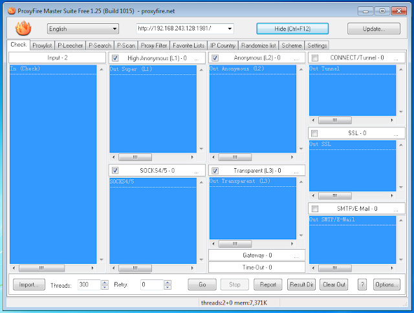Viewport: 414px width, 313px height.
Task: Click the Out Anonymous (L2) horizontal scrollbar thumb
Action: point(235,157)
